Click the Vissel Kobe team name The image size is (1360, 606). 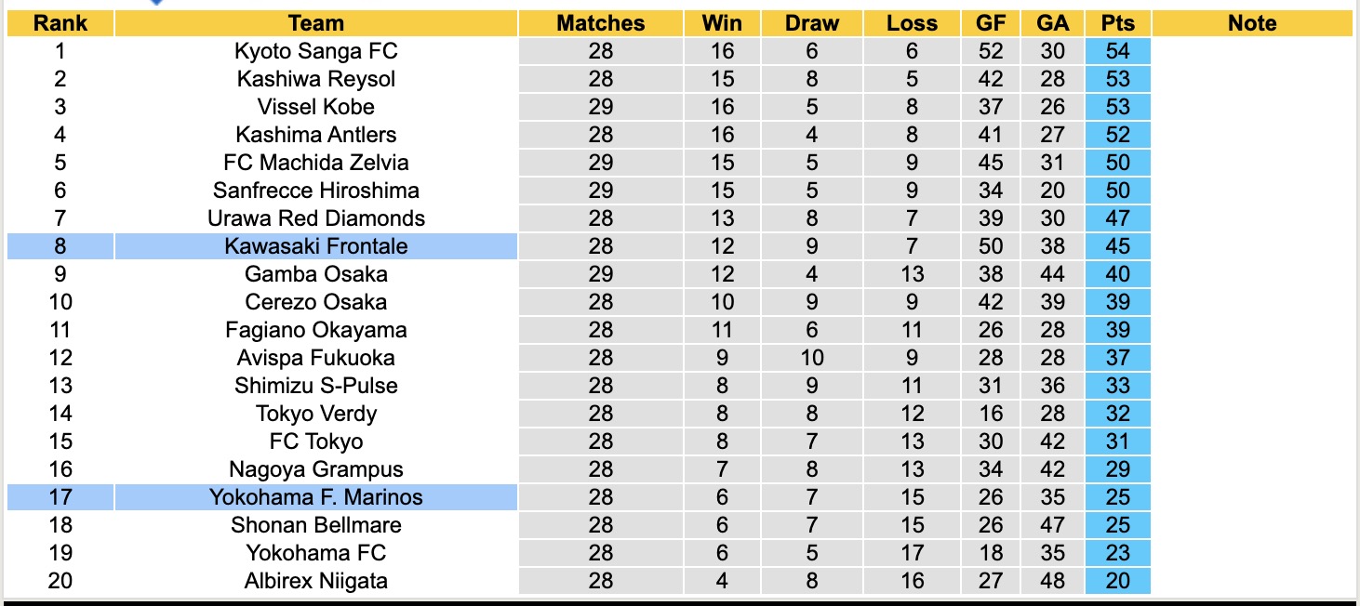tap(315, 107)
